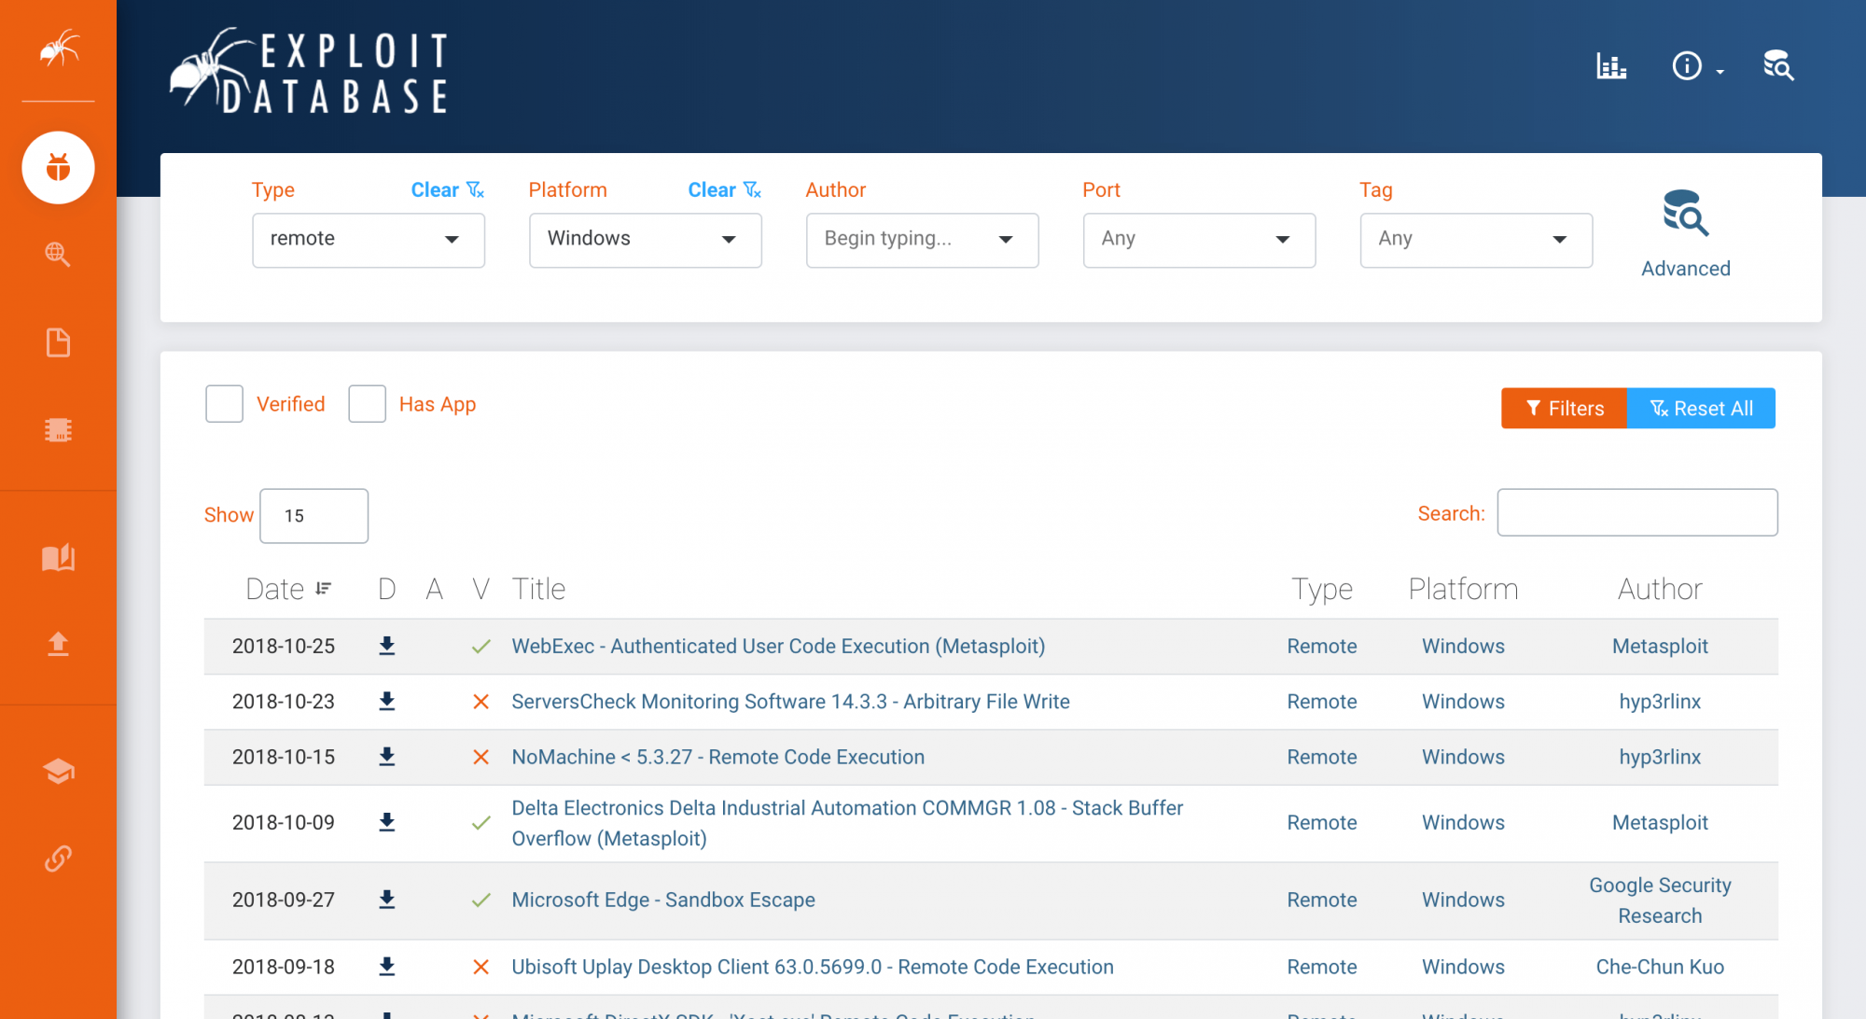Download the WebExec exploit file
1866x1019 pixels.
pos(386,646)
